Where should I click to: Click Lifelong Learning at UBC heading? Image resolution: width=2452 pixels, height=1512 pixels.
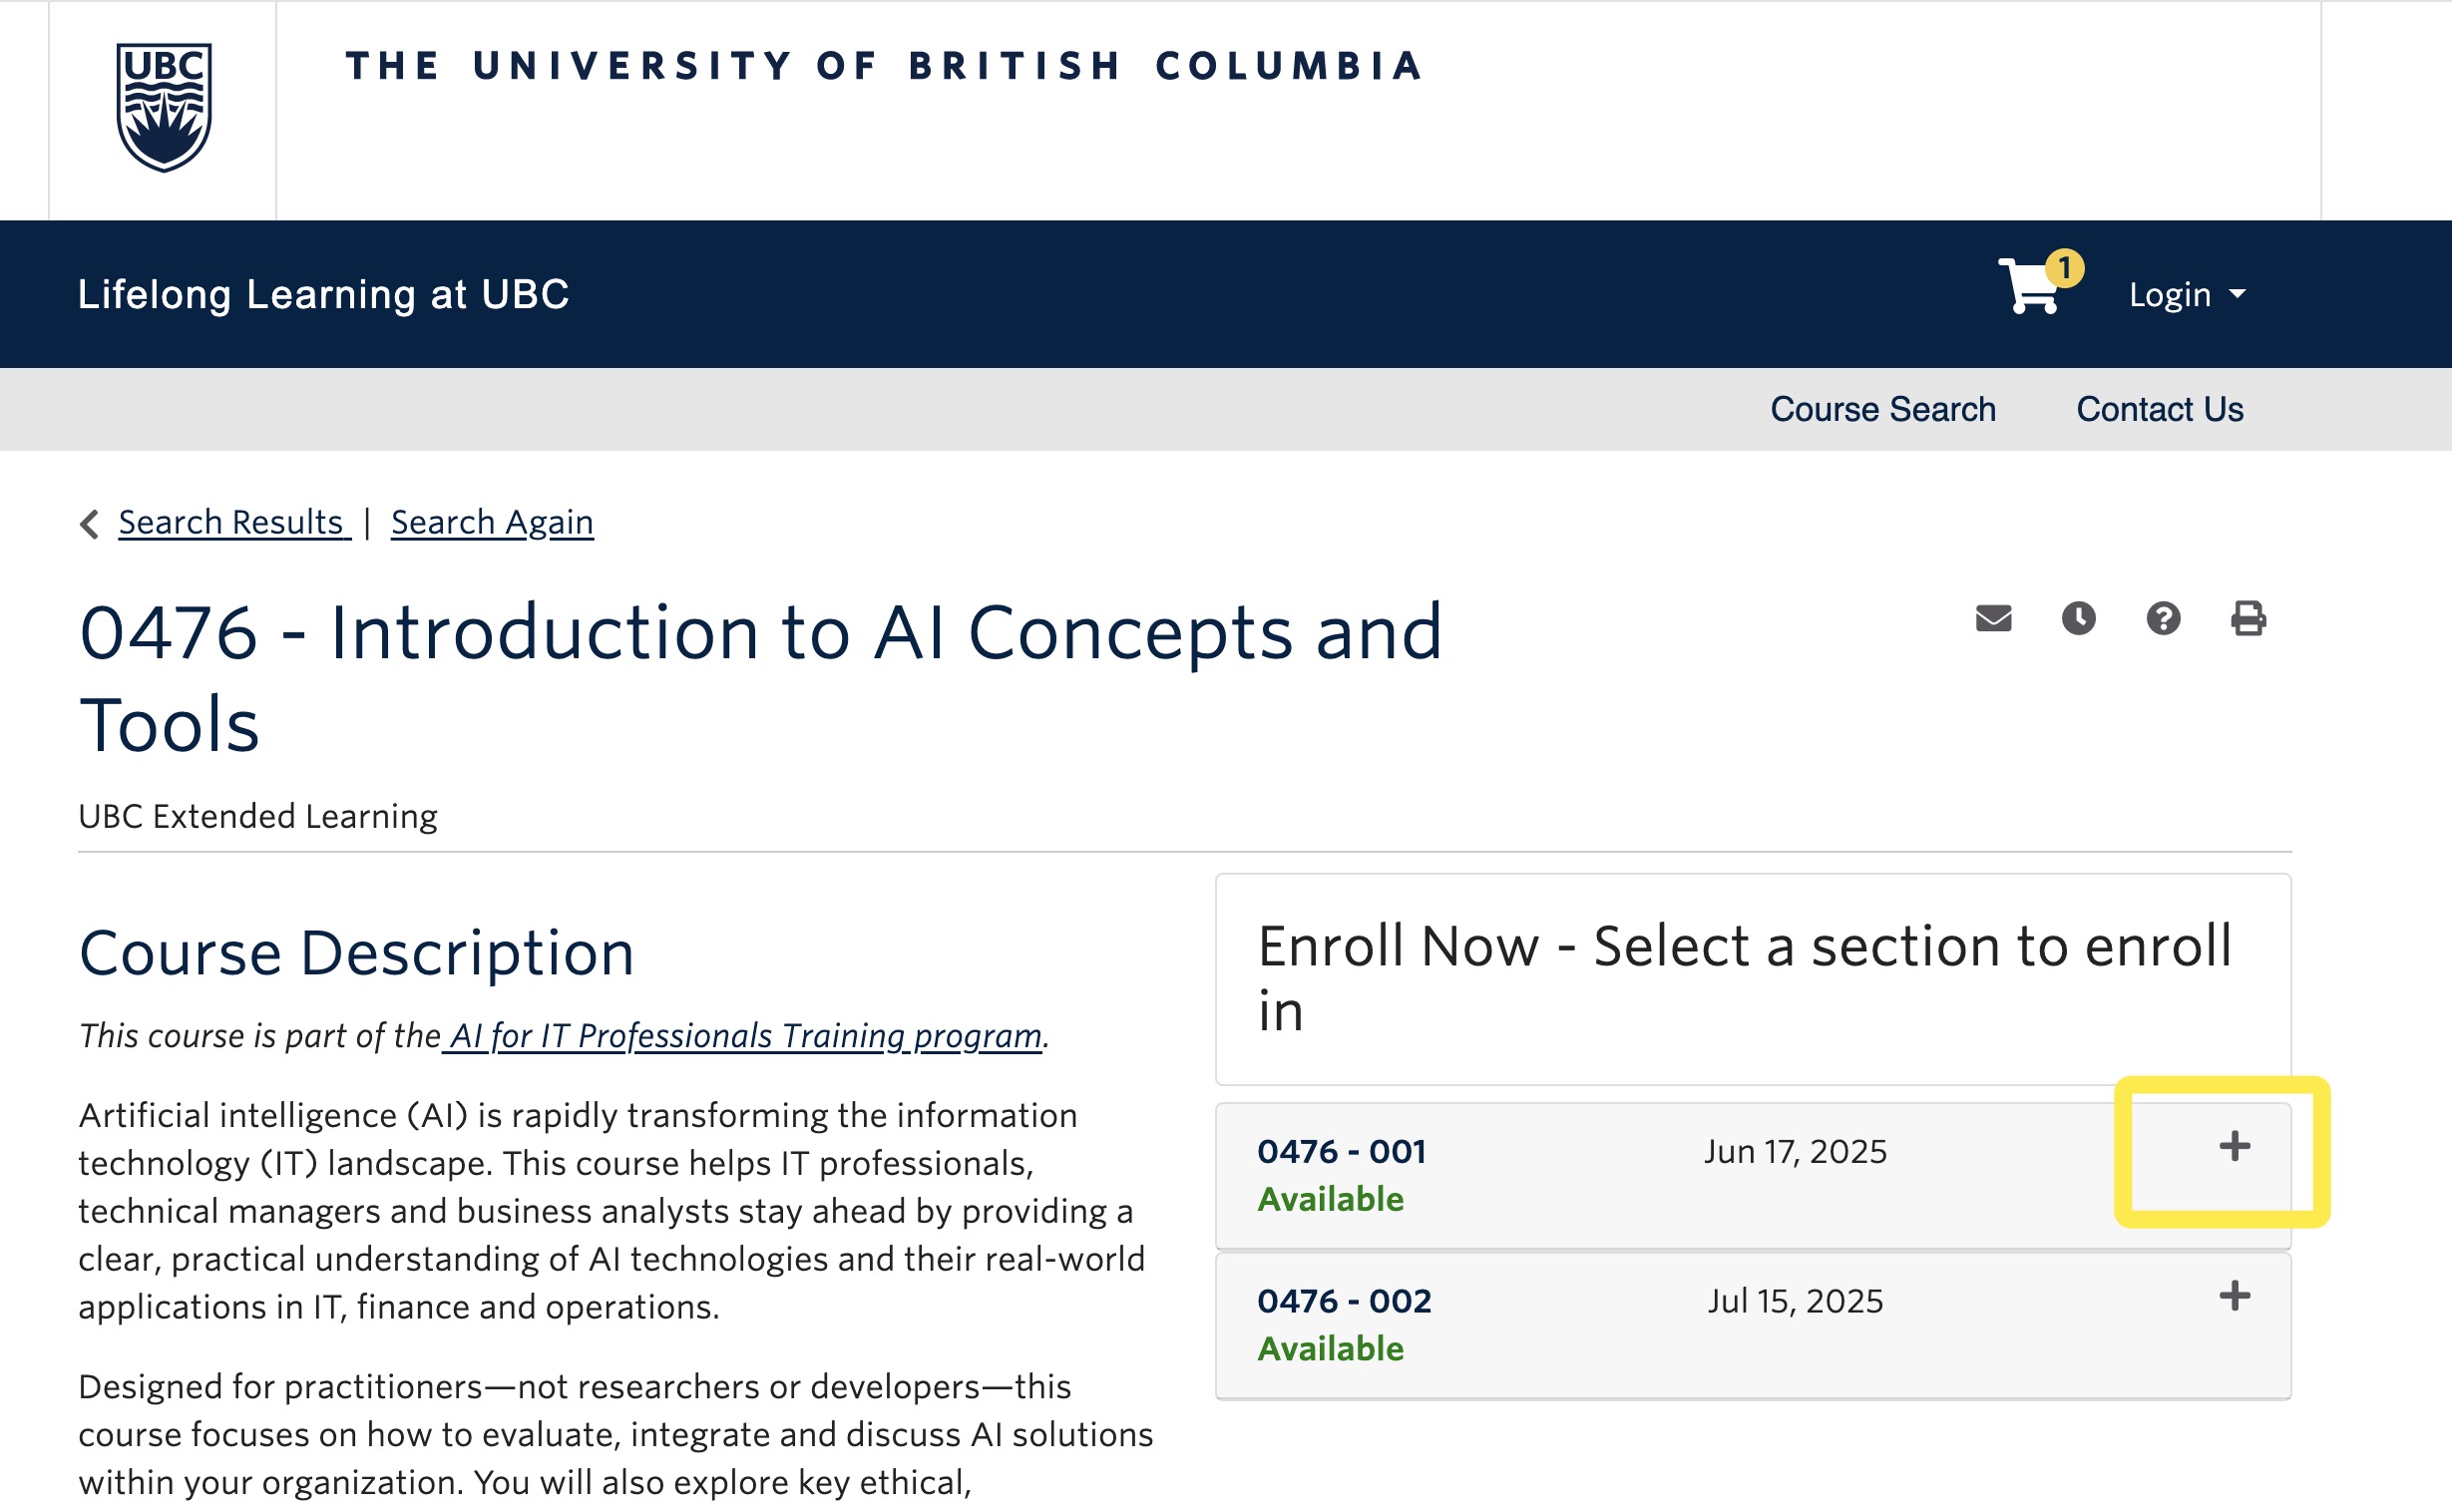click(323, 295)
